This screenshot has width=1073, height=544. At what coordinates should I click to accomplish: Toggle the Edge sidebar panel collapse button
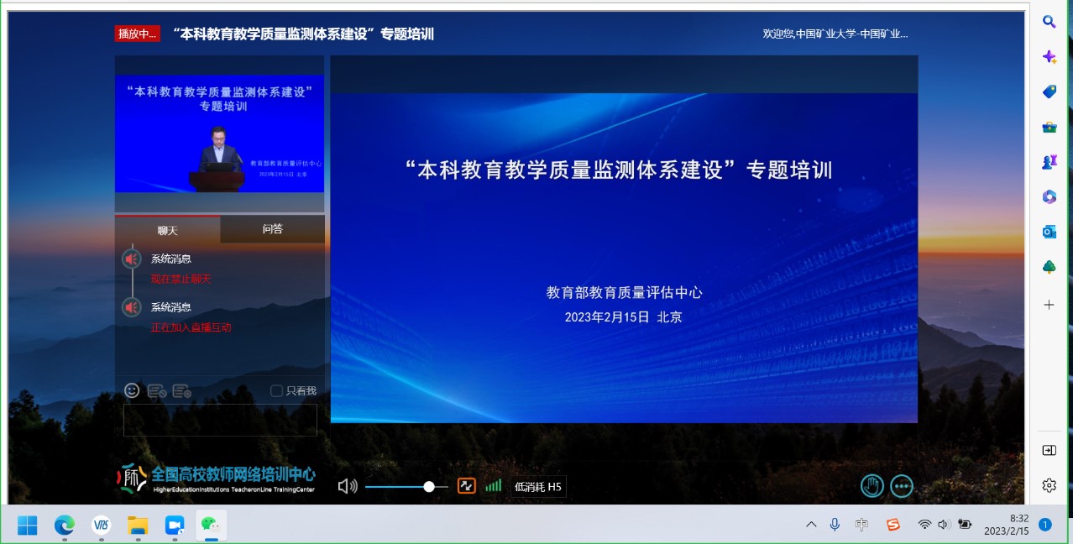click(1049, 450)
